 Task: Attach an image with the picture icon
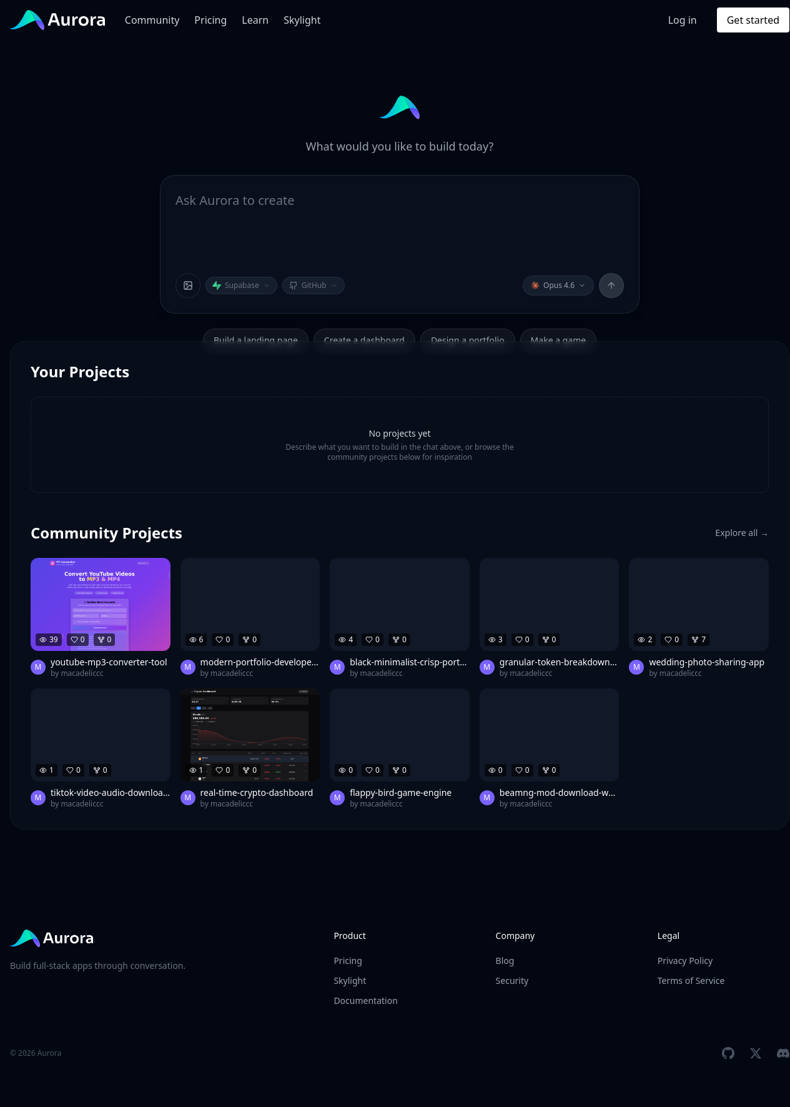pyautogui.click(x=188, y=285)
